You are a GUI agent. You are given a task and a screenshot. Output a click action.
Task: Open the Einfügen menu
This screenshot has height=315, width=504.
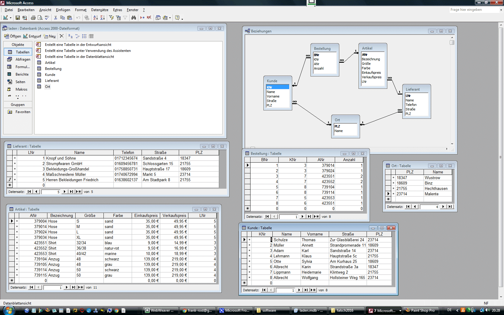(63, 10)
